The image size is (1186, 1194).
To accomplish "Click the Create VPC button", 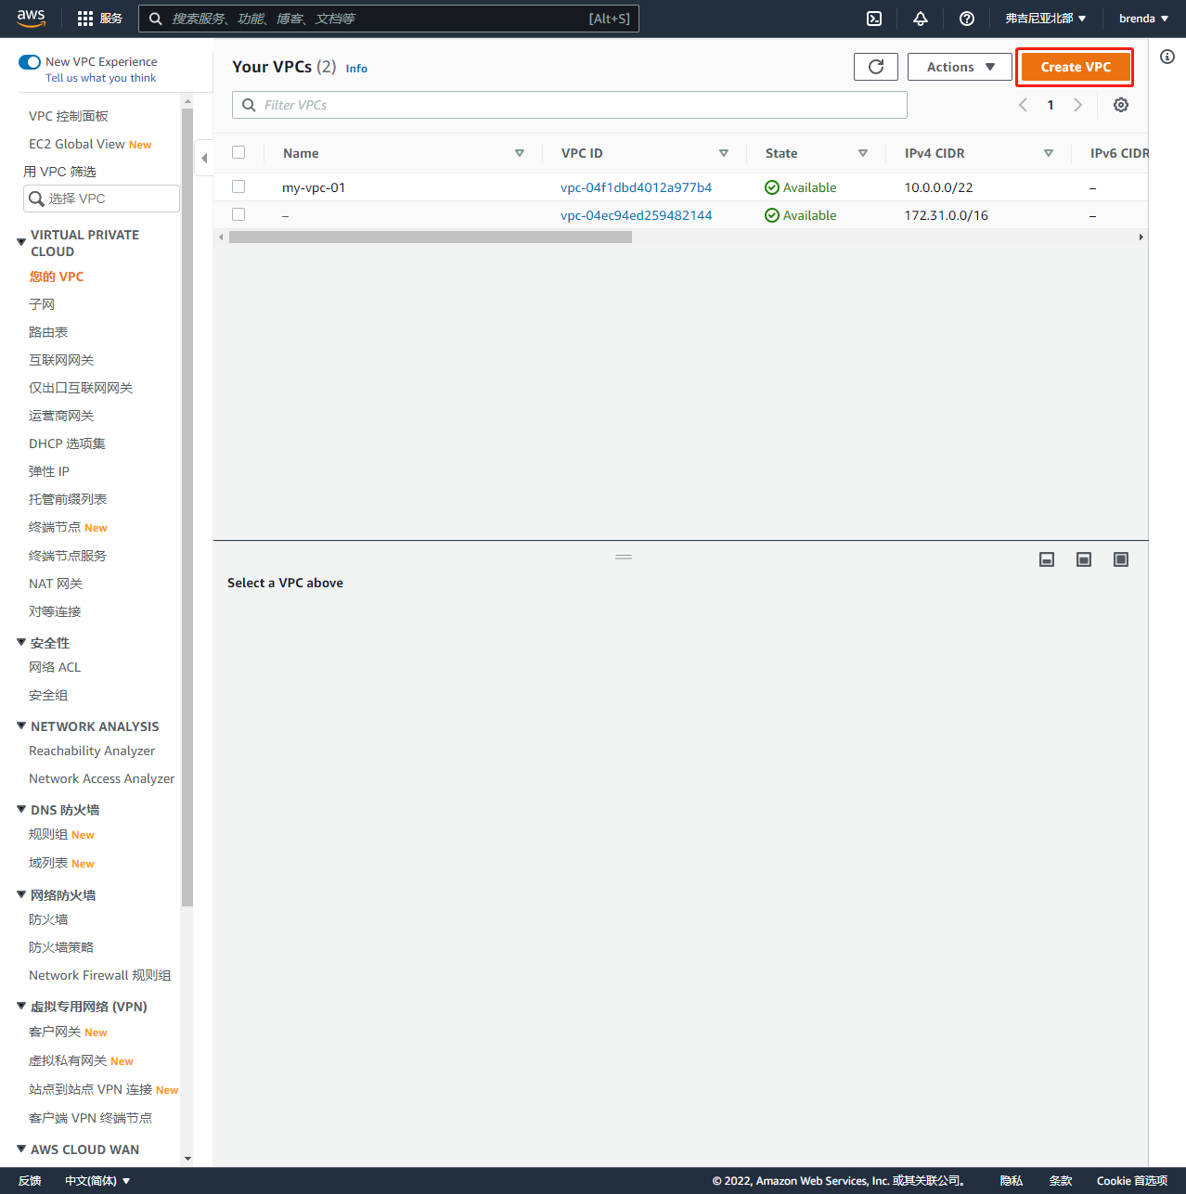I will pos(1076,67).
